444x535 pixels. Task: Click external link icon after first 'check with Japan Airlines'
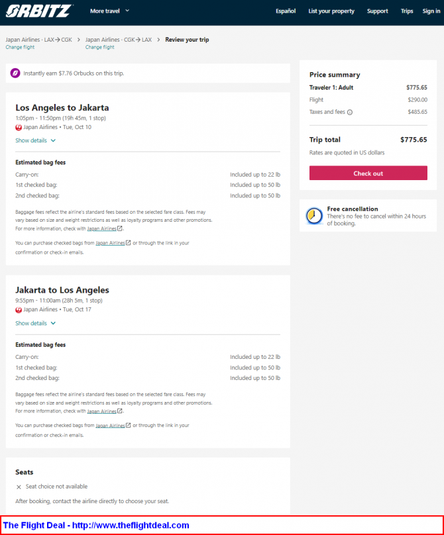tap(120, 228)
